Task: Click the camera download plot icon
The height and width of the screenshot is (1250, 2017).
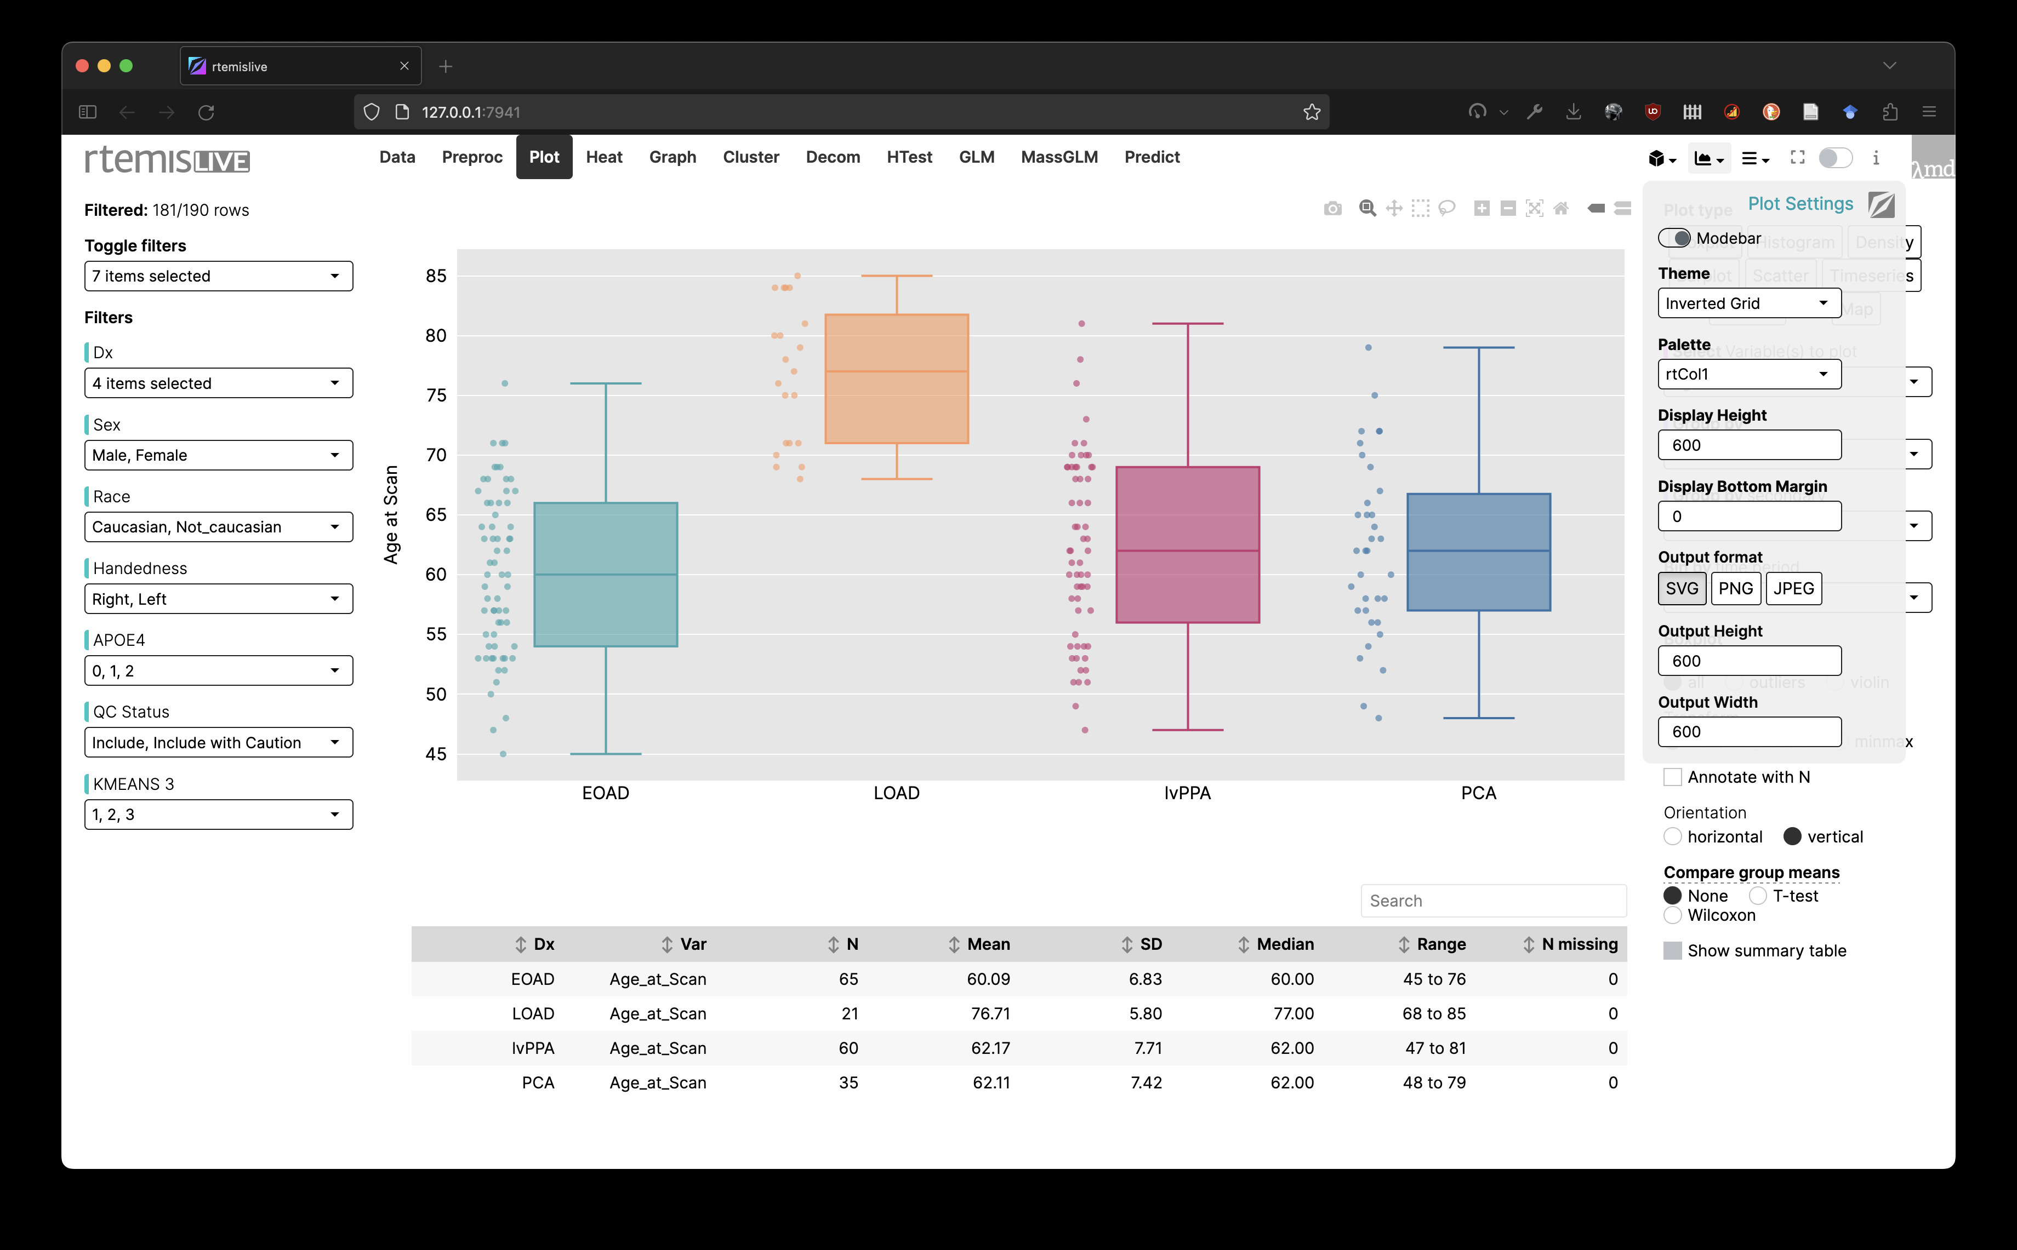Action: point(1332,208)
